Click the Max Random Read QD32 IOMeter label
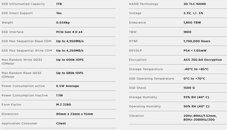The image size is (227, 130). click(22, 75)
